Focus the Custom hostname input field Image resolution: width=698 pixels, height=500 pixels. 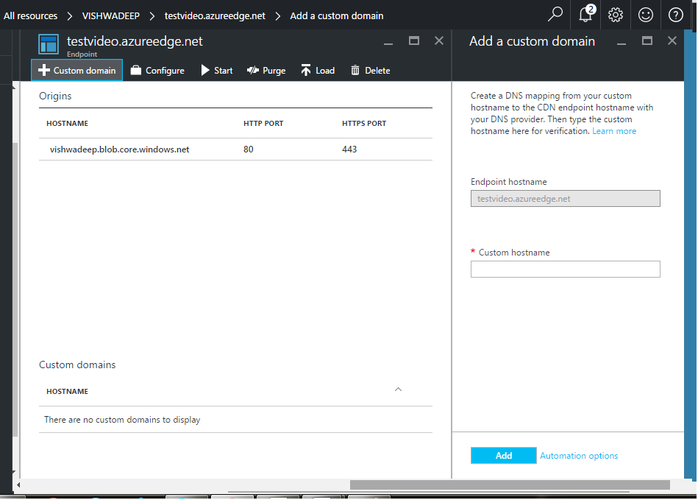566,270
